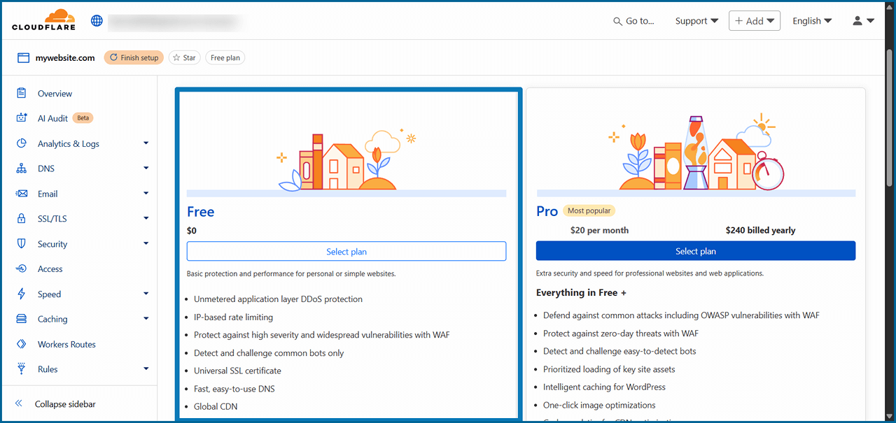Expand the SSL/TLS submenu arrow
Screen dimensions: 896x423
coord(146,219)
